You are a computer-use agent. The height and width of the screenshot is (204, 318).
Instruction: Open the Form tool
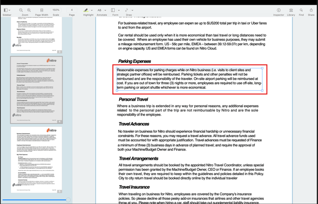113,10
